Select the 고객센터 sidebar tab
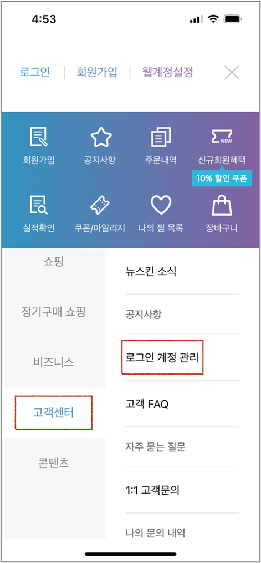The height and width of the screenshot is (563, 261). tap(53, 412)
